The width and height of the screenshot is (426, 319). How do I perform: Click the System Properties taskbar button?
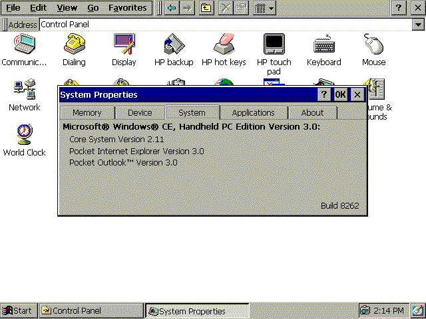tap(198, 311)
